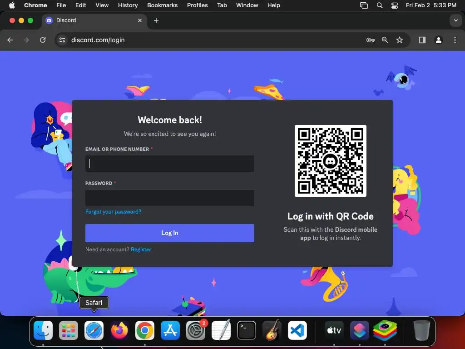Open Apple TV from the Dock
Image resolution: width=465 pixels, height=349 pixels.
[334, 330]
